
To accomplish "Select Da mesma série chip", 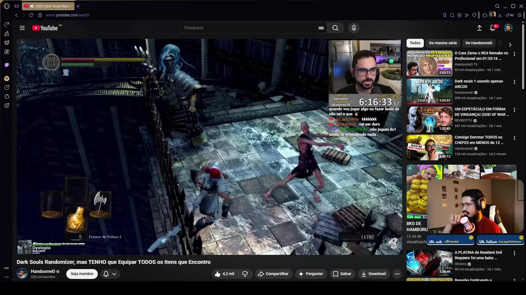I will pyautogui.click(x=443, y=43).
